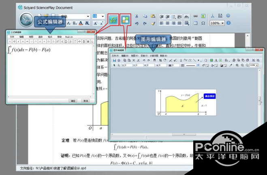Toggle center text alignment

[168, 23]
